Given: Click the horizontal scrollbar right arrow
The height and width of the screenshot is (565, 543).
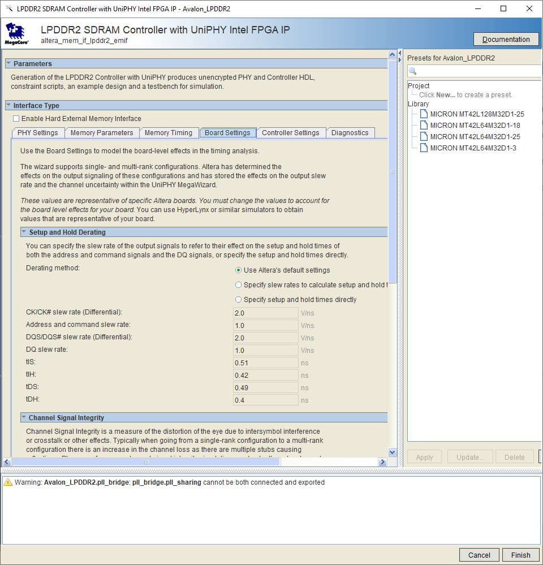Looking at the screenshot, I should [383, 462].
